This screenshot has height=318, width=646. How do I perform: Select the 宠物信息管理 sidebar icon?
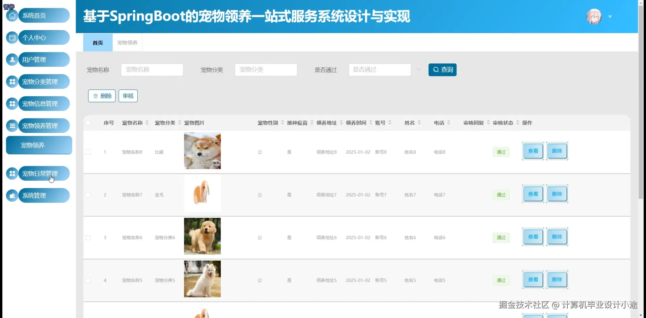(12, 103)
